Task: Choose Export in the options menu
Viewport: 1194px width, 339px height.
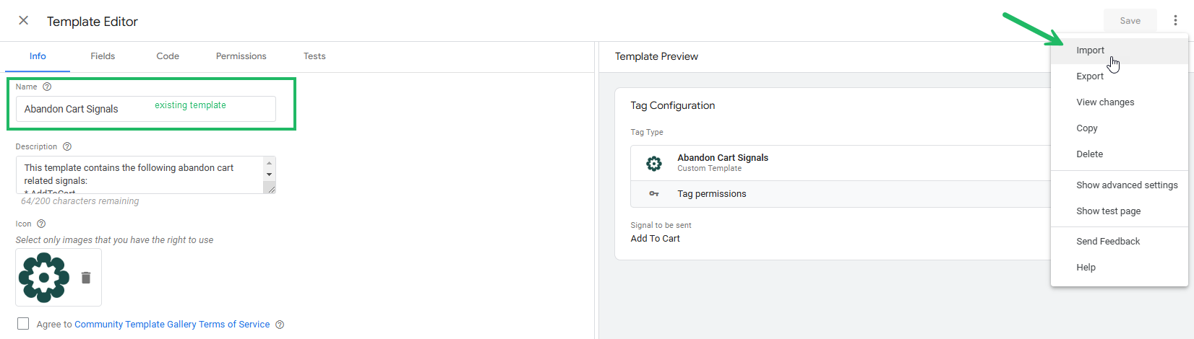Action: [x=1090, y=76]
